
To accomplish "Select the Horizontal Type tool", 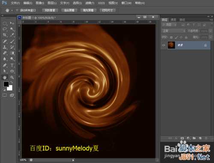I will tap(12, 65).
